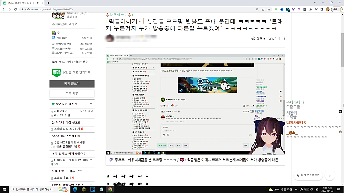Screen dimensions: 344x193
Task: Click the 카페 채팅 button
Action: 72,93
